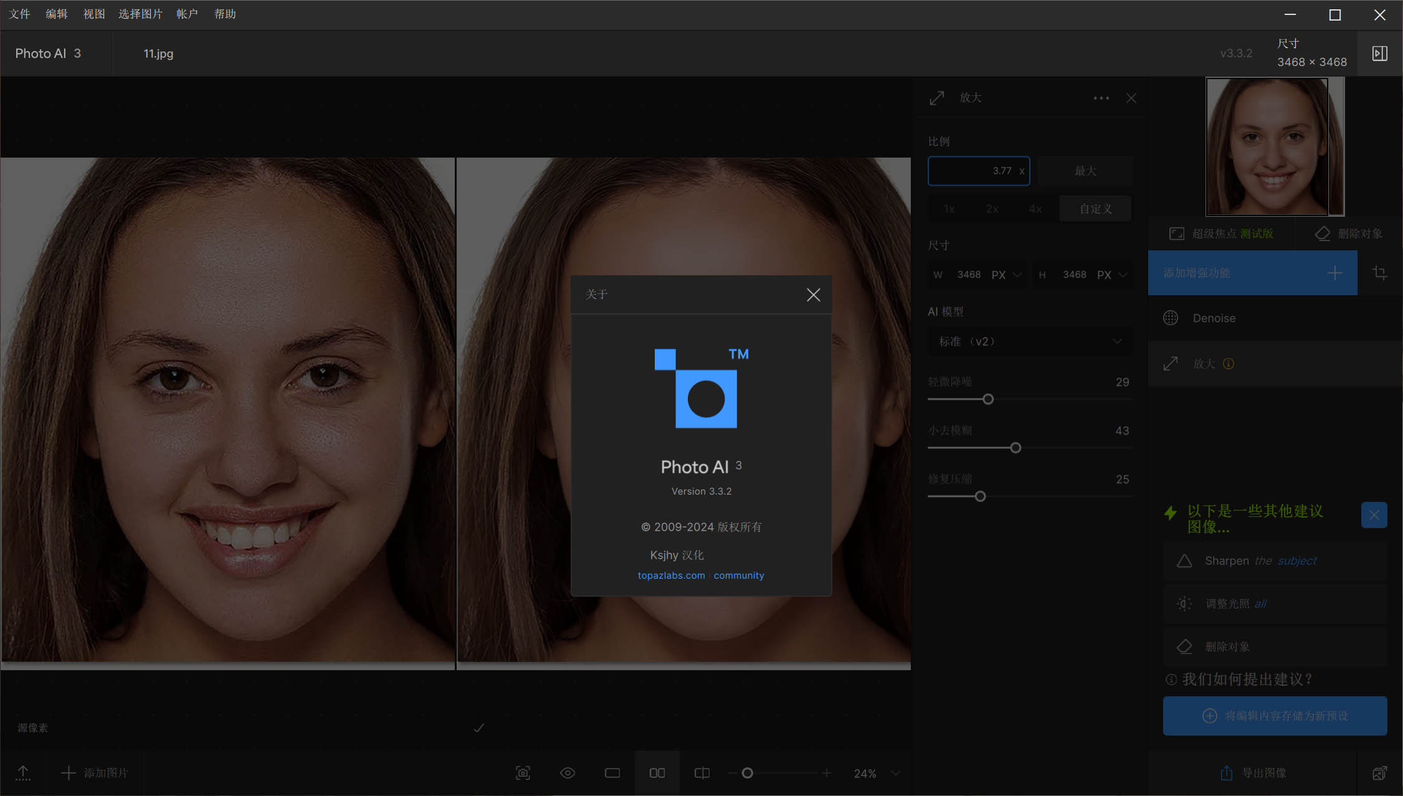Dismiss the suggestions box with blue X
This screenshot has height=796, width=1403.
[1374, 515]
